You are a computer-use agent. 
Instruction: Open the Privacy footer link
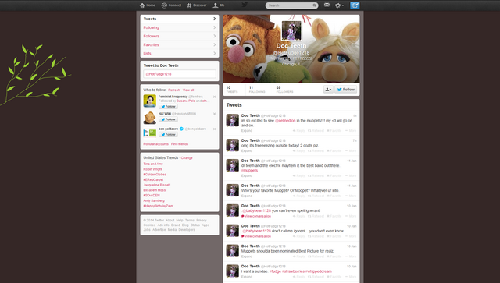(202, 221)
